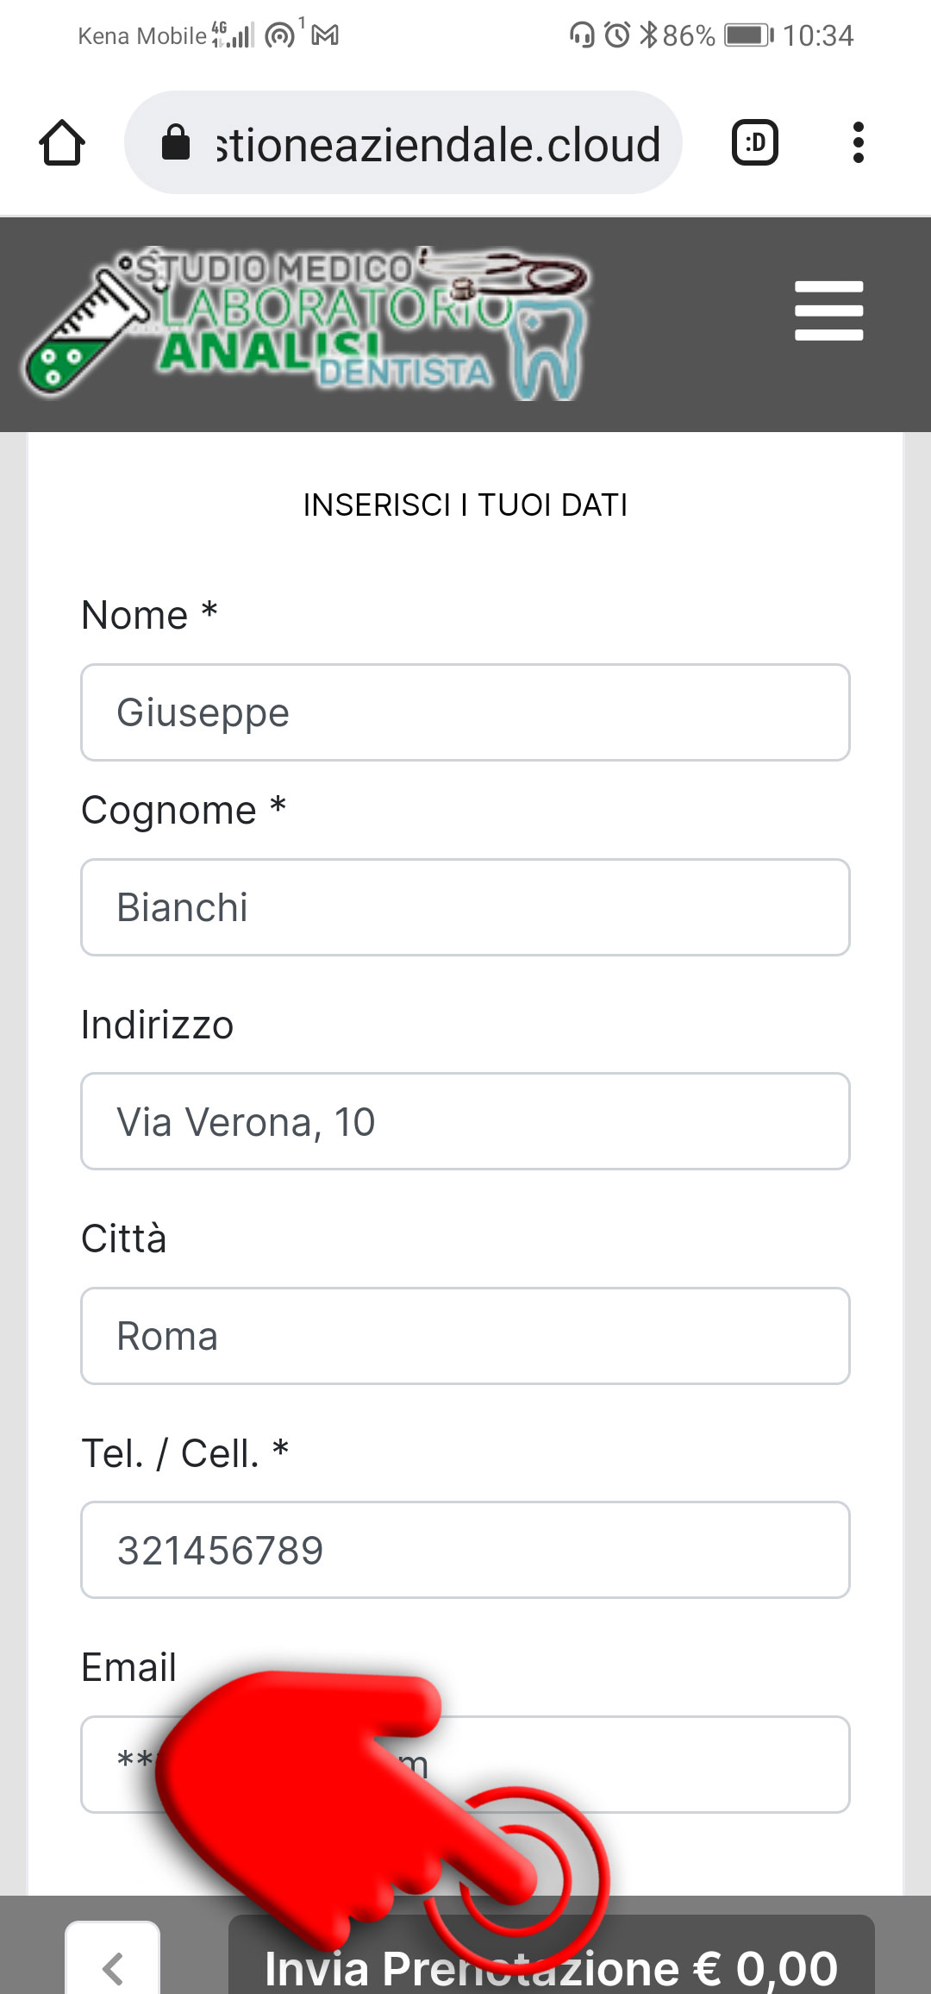Submit with Invia Prenotazione € 0,00
The image size is (931, 1994).
tap(552, 1956)
